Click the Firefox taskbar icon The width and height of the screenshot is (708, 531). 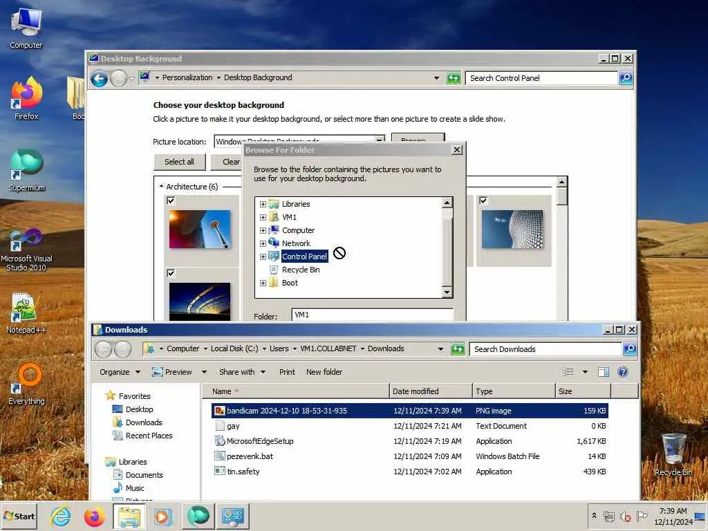(94, 516)
